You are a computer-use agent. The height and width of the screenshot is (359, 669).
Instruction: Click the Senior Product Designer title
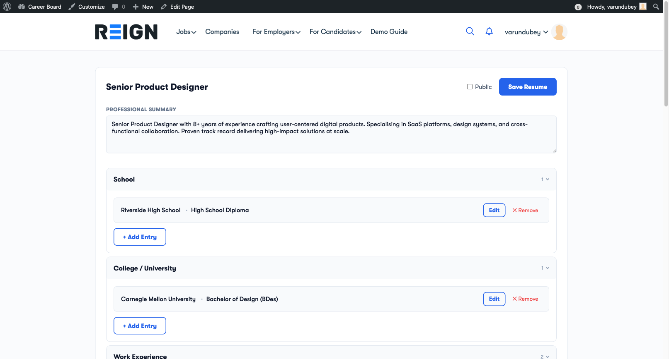pyautogui.click(x=157, y=87)
